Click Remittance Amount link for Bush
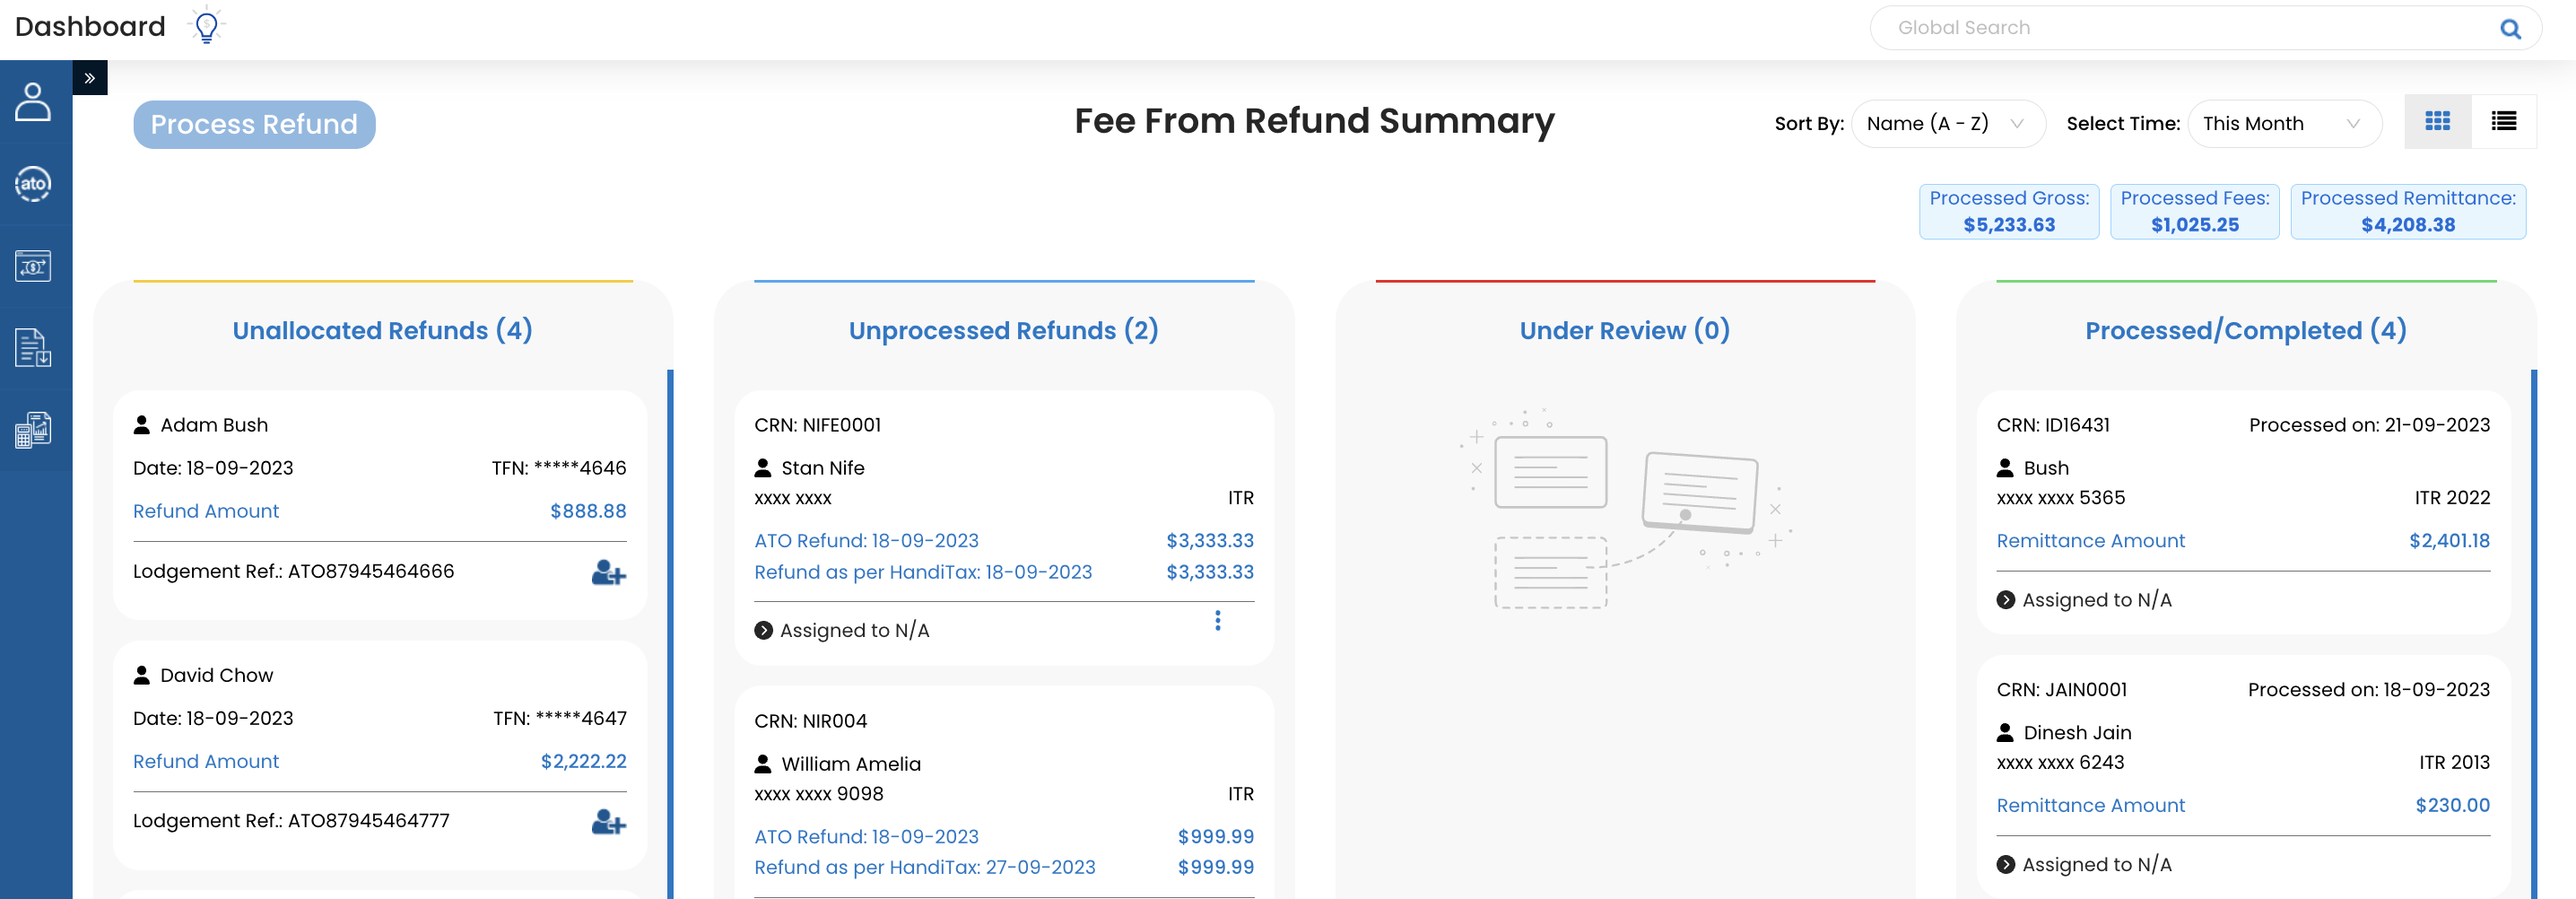The image size is (2576, 899). pyautogui.click(x=2091, y=541)
